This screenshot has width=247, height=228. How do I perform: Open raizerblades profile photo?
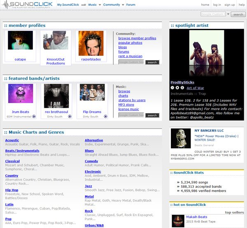[91, 43]
